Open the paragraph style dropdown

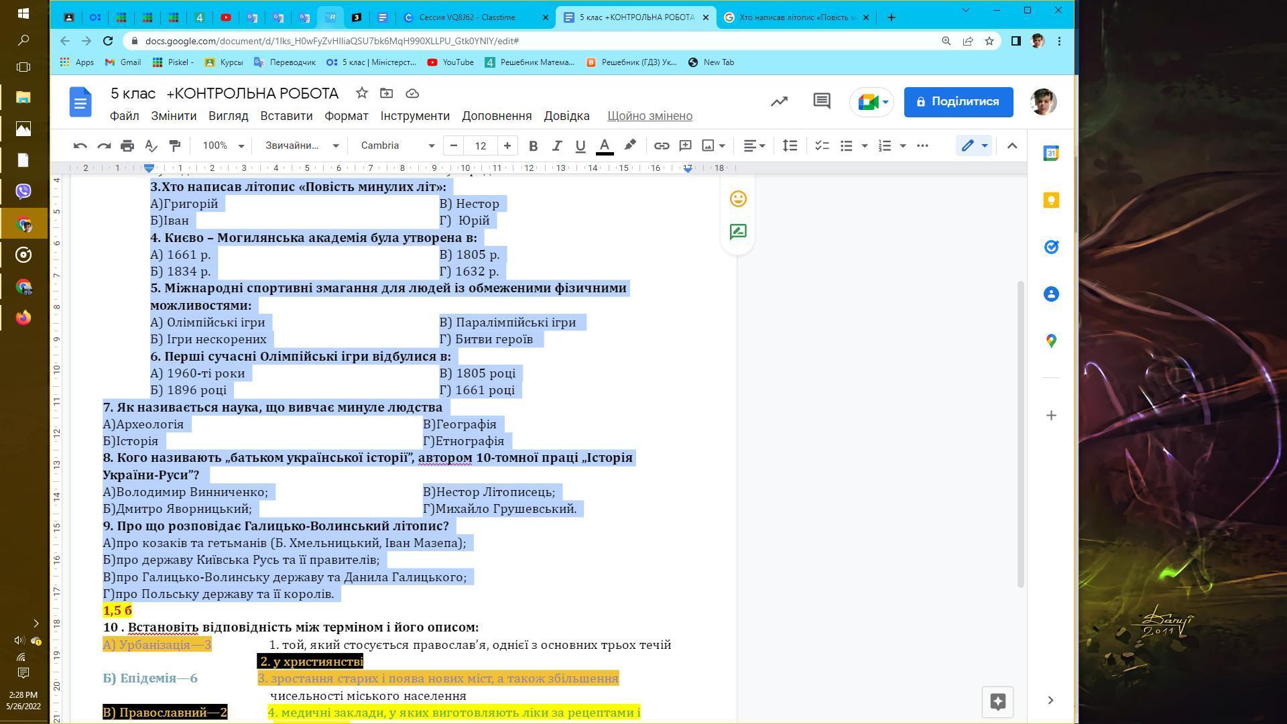point(302,145)
